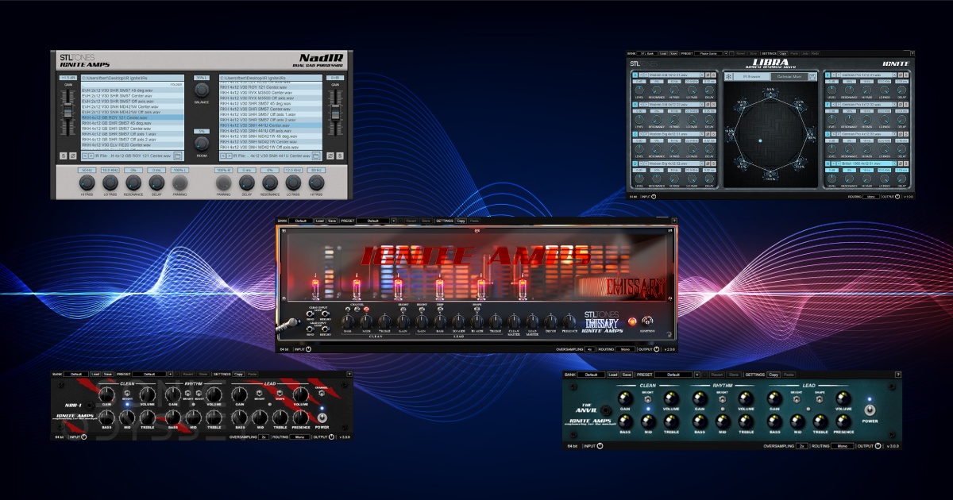
Task: Open the Phase Game preset dropdown in Libra
Action: click(x=711, y=54)
